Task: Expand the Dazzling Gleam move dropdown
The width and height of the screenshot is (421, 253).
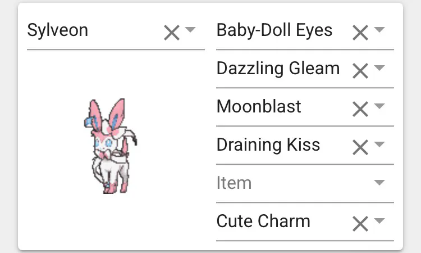Action: click(x=379, y=69)
